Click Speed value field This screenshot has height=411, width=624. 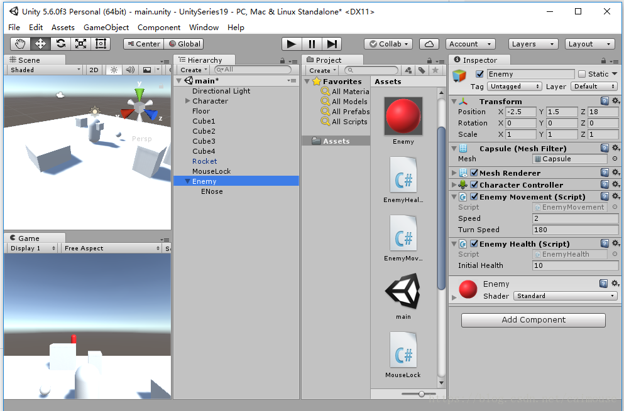coord(575,218)
